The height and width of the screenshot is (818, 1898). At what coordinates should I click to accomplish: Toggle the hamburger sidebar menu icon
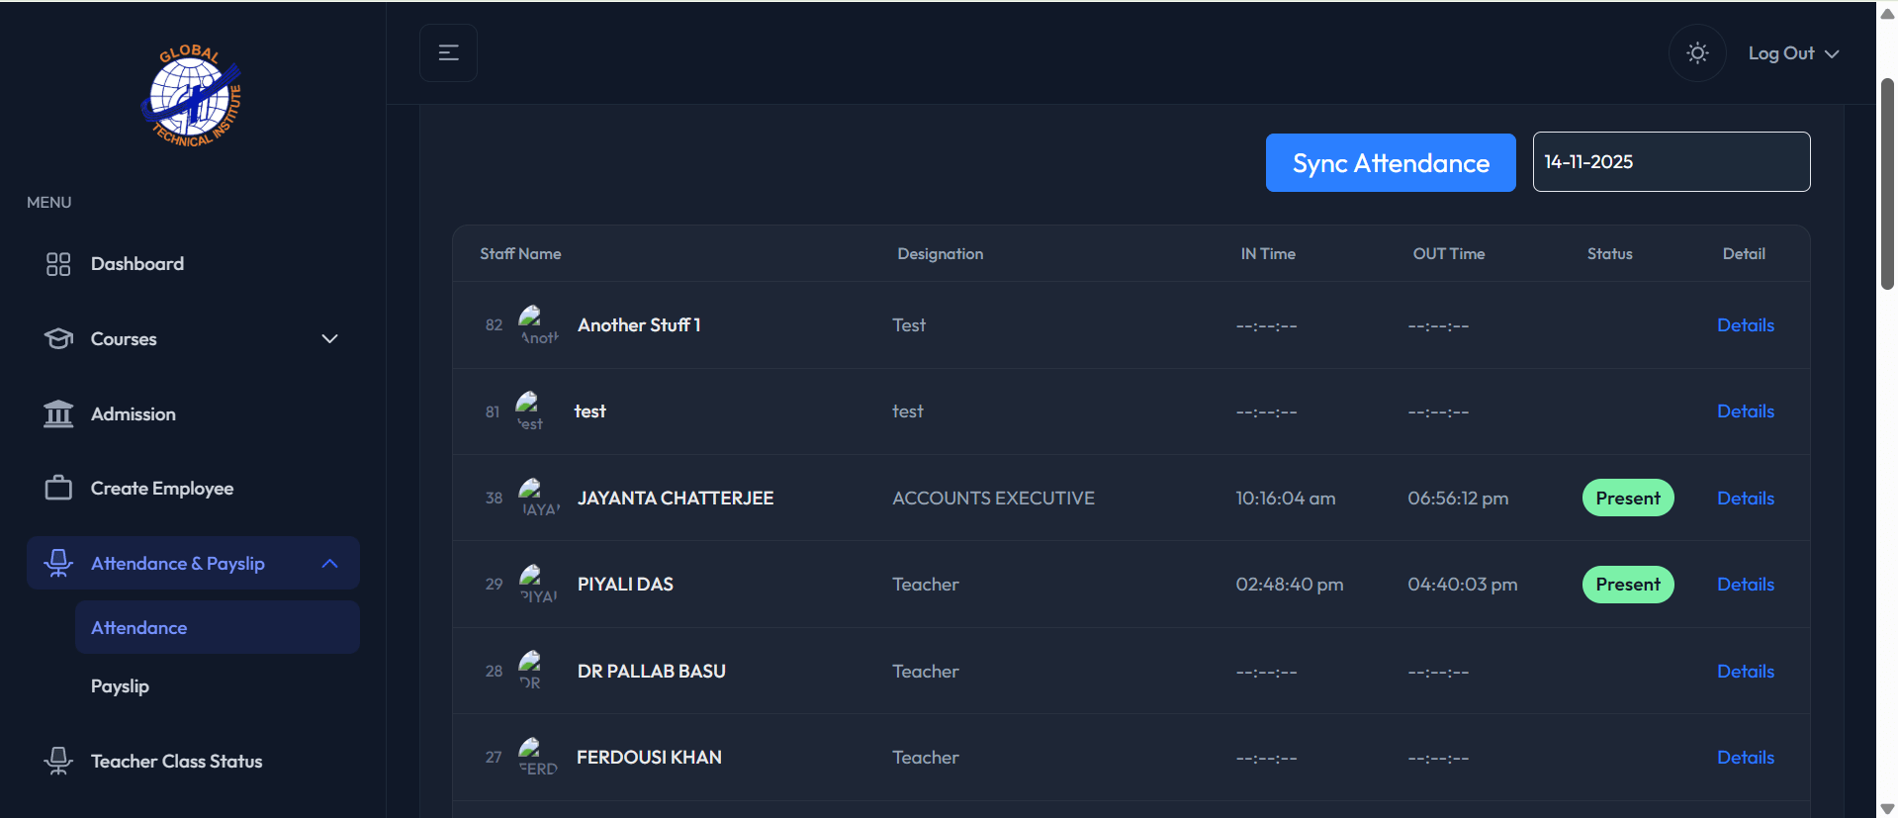448,53
